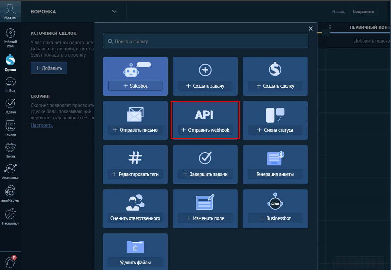The image size is (391, 270).
Task: Expand the ВОРОНКА dropdown chevron
Action: [114, 11]
